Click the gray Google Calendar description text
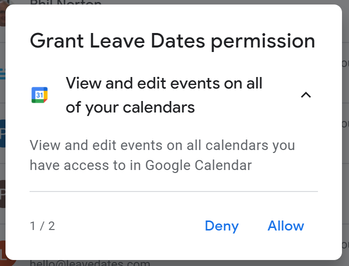Image resolution: width=349 pixels, height=266 pixels. [162, 155]
